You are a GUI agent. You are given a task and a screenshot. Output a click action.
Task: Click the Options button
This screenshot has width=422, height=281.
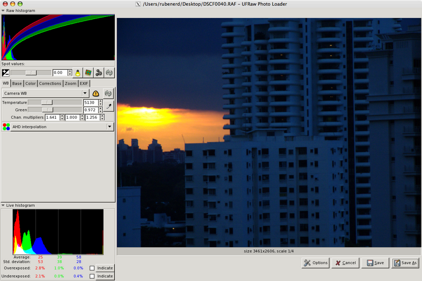tap(315, 263)
